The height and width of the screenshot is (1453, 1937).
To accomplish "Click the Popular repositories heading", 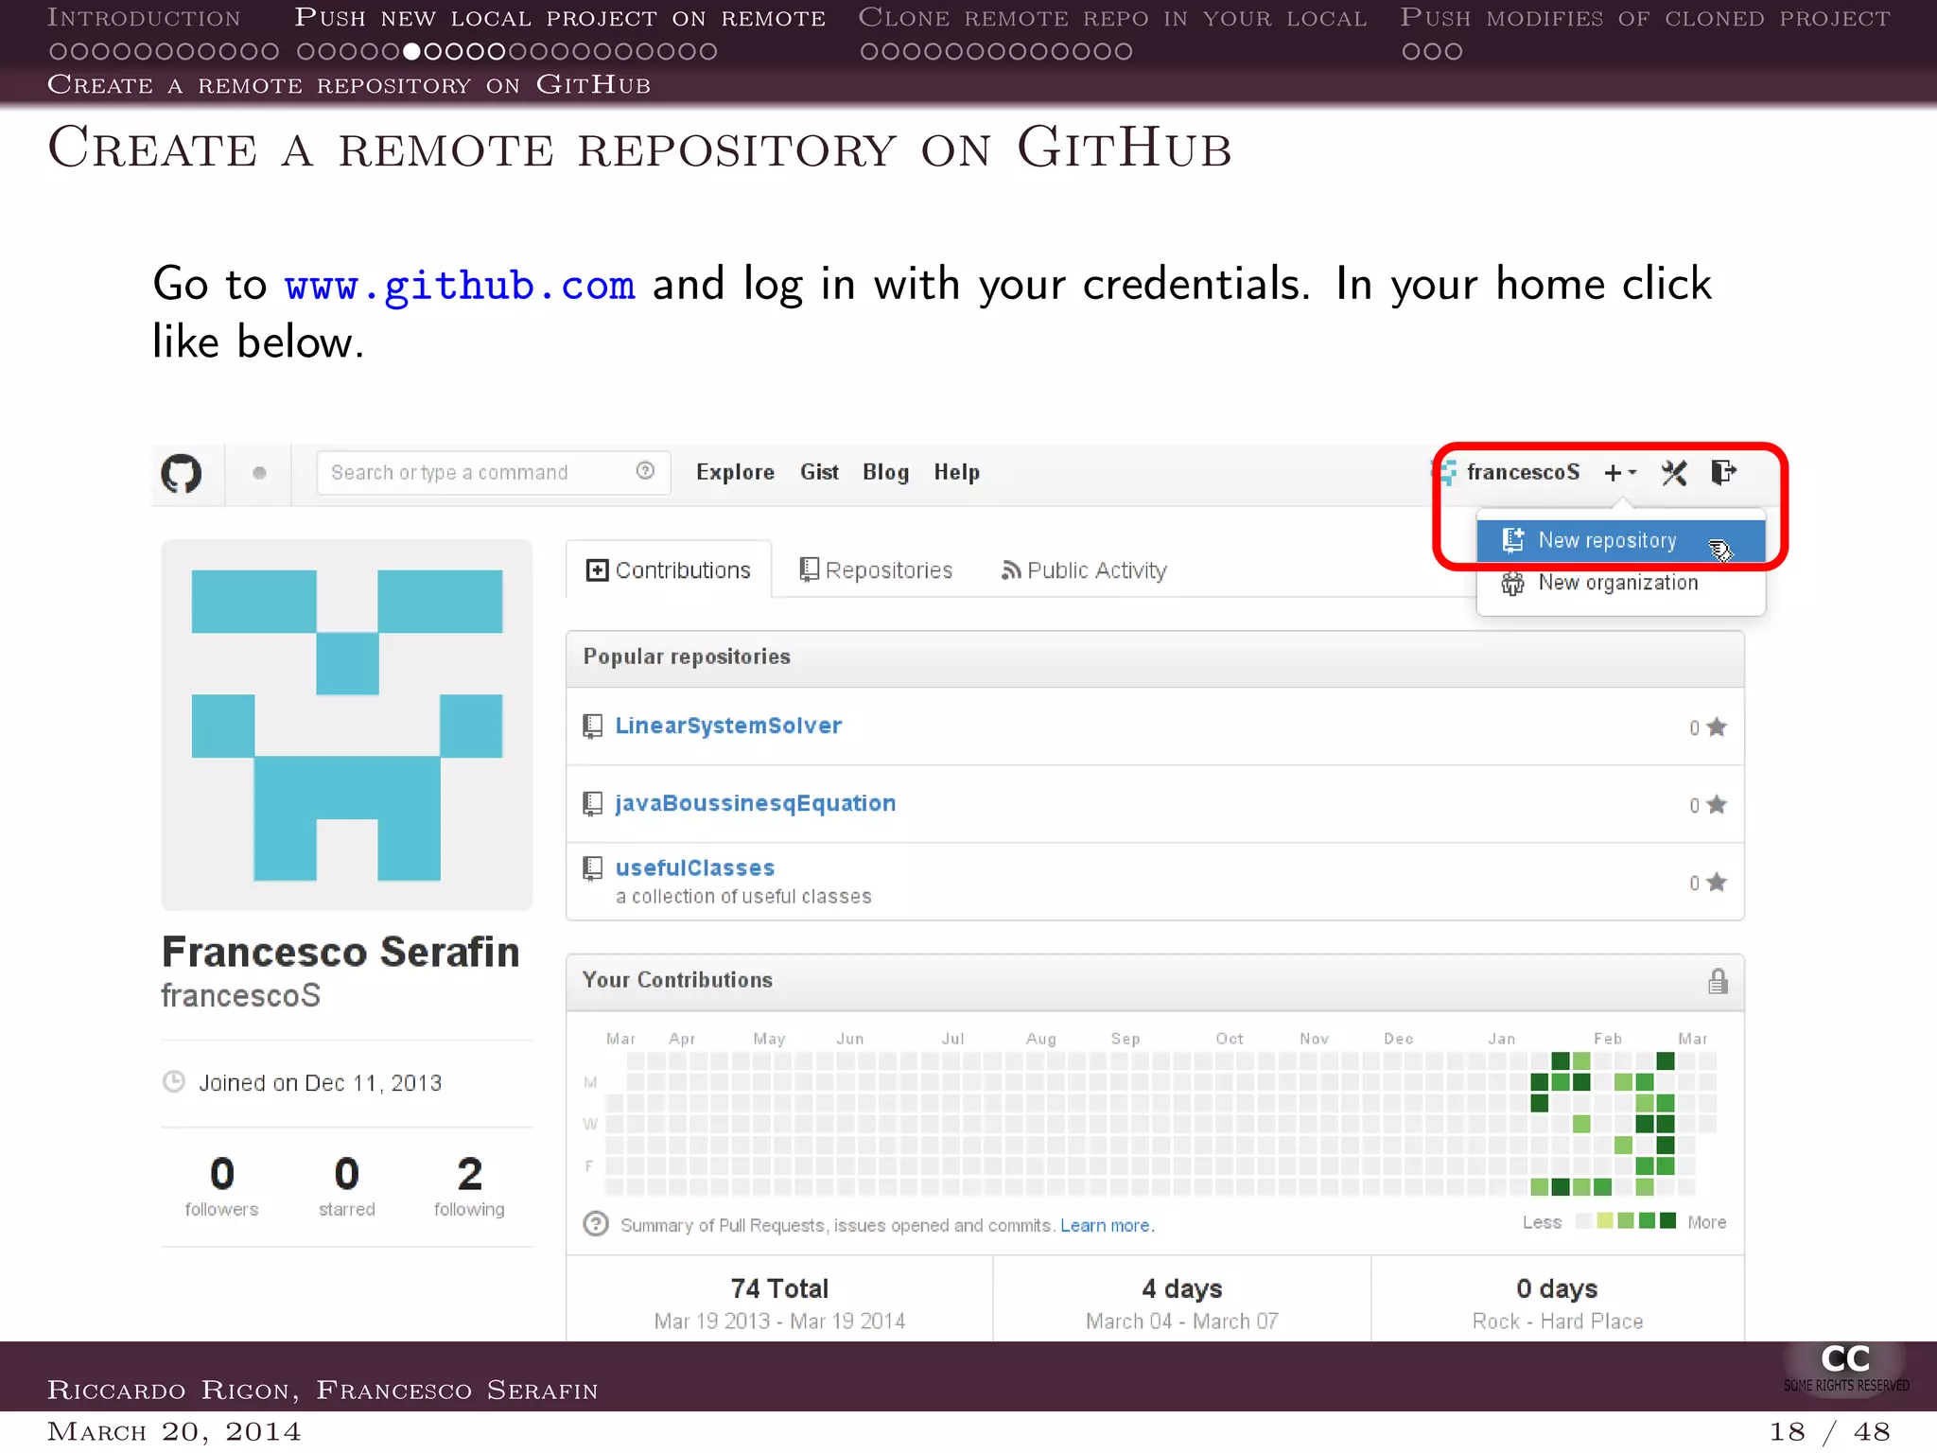I will (687, 656).
